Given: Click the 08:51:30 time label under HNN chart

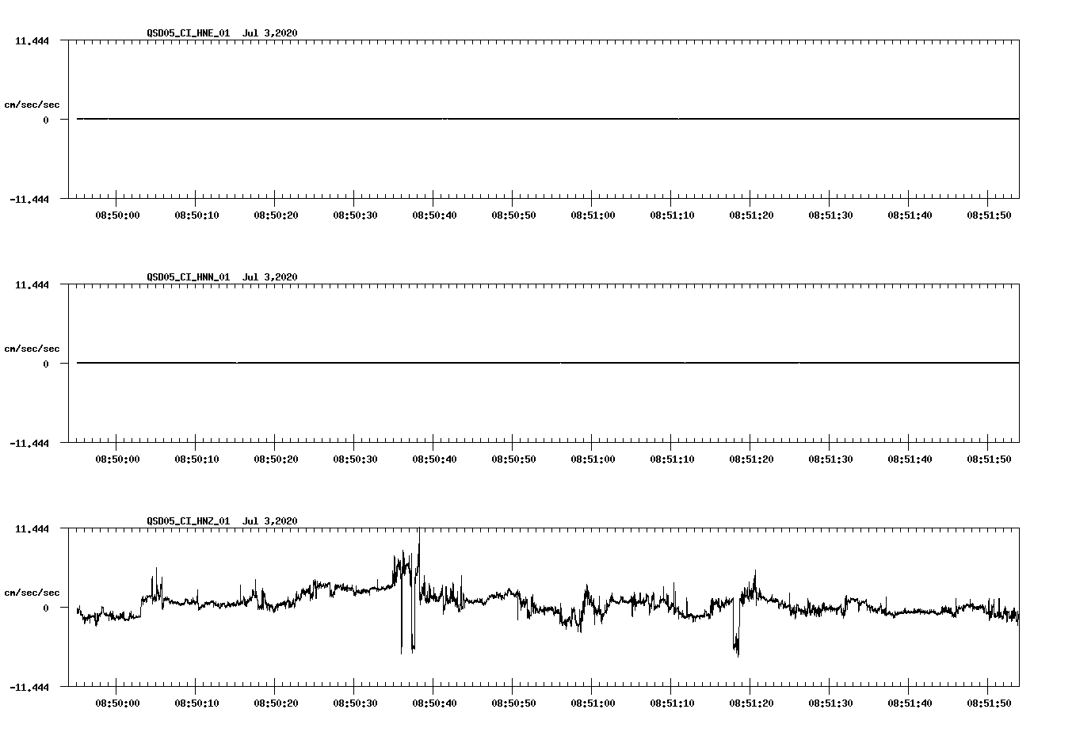Looking at the screenshot, I should [x=830, y=459].
